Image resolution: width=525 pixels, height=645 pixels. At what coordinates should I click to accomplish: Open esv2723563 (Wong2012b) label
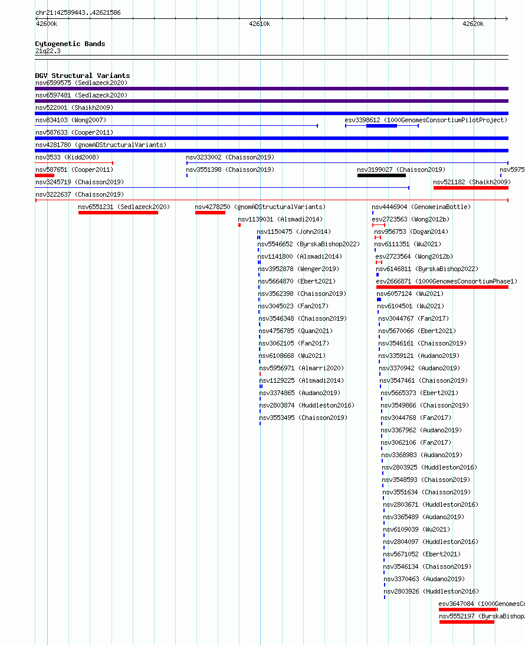pyautogui.click(x=411, y=219)
